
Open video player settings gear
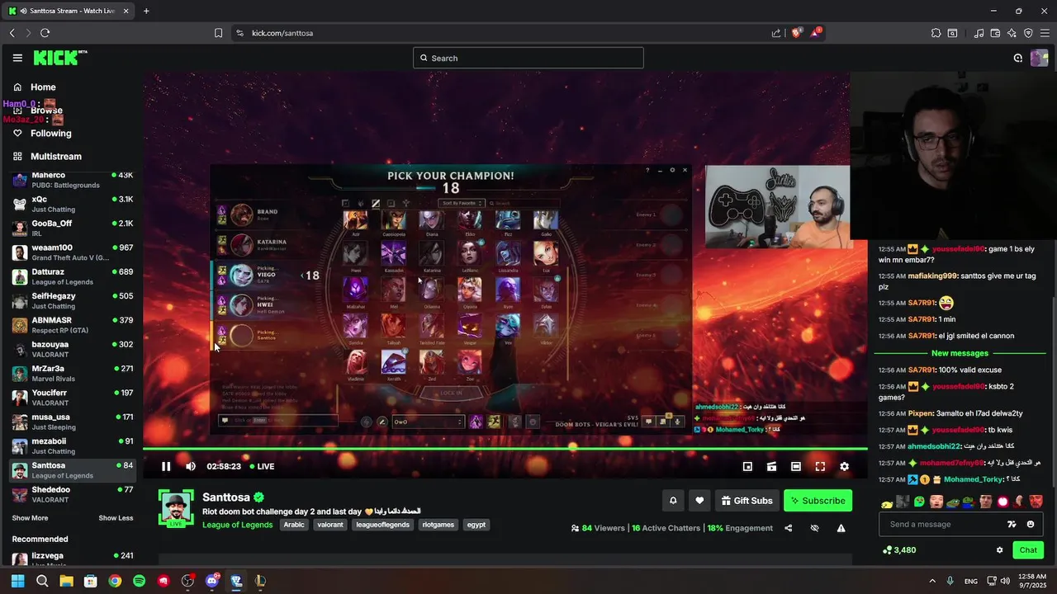point(844,466)
